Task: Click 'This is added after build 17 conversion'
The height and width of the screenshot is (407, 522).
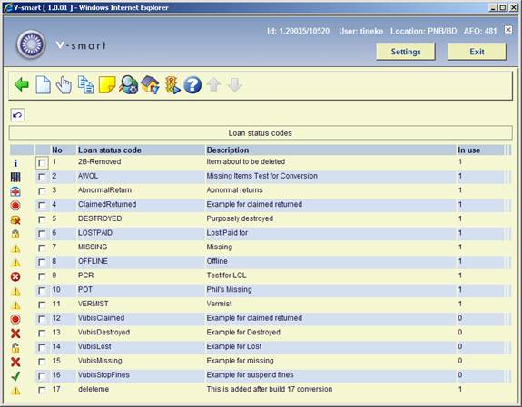Action: (x=270, y=389)
